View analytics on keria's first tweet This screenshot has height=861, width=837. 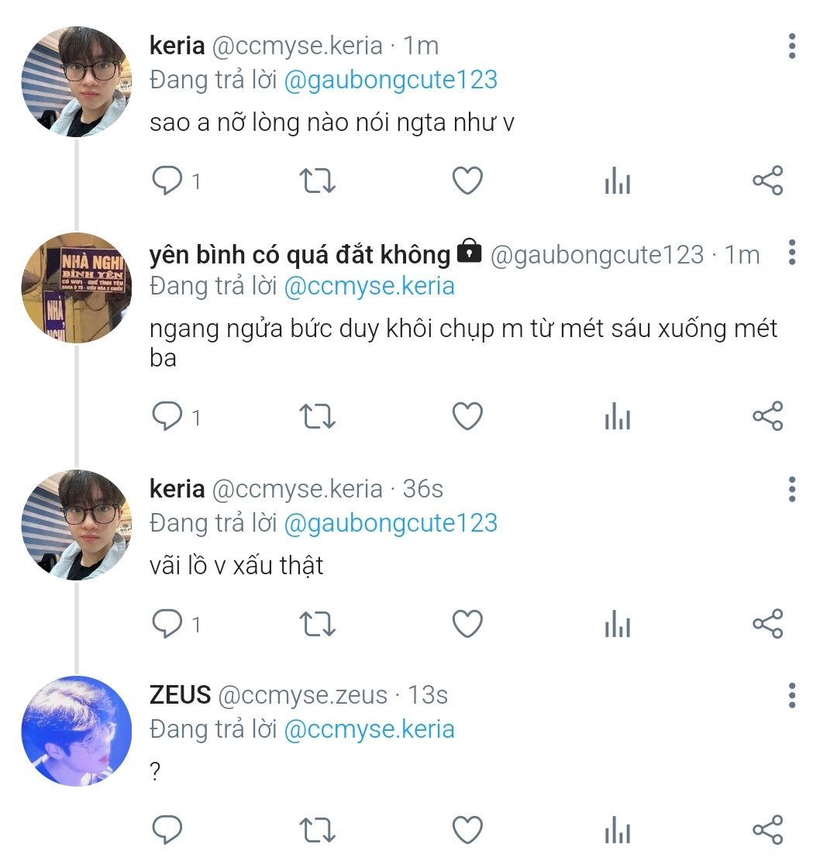pyautogui.click(x=617, y=182)
